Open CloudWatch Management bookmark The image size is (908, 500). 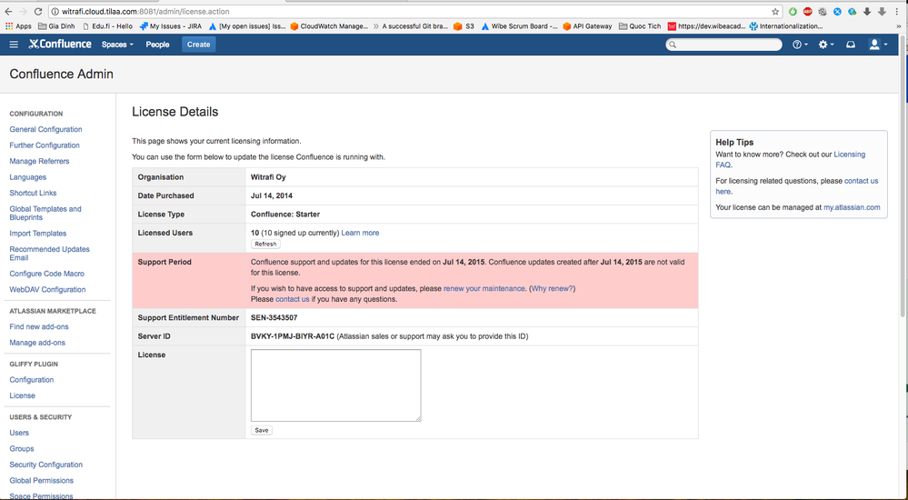(x=329, y=26)
